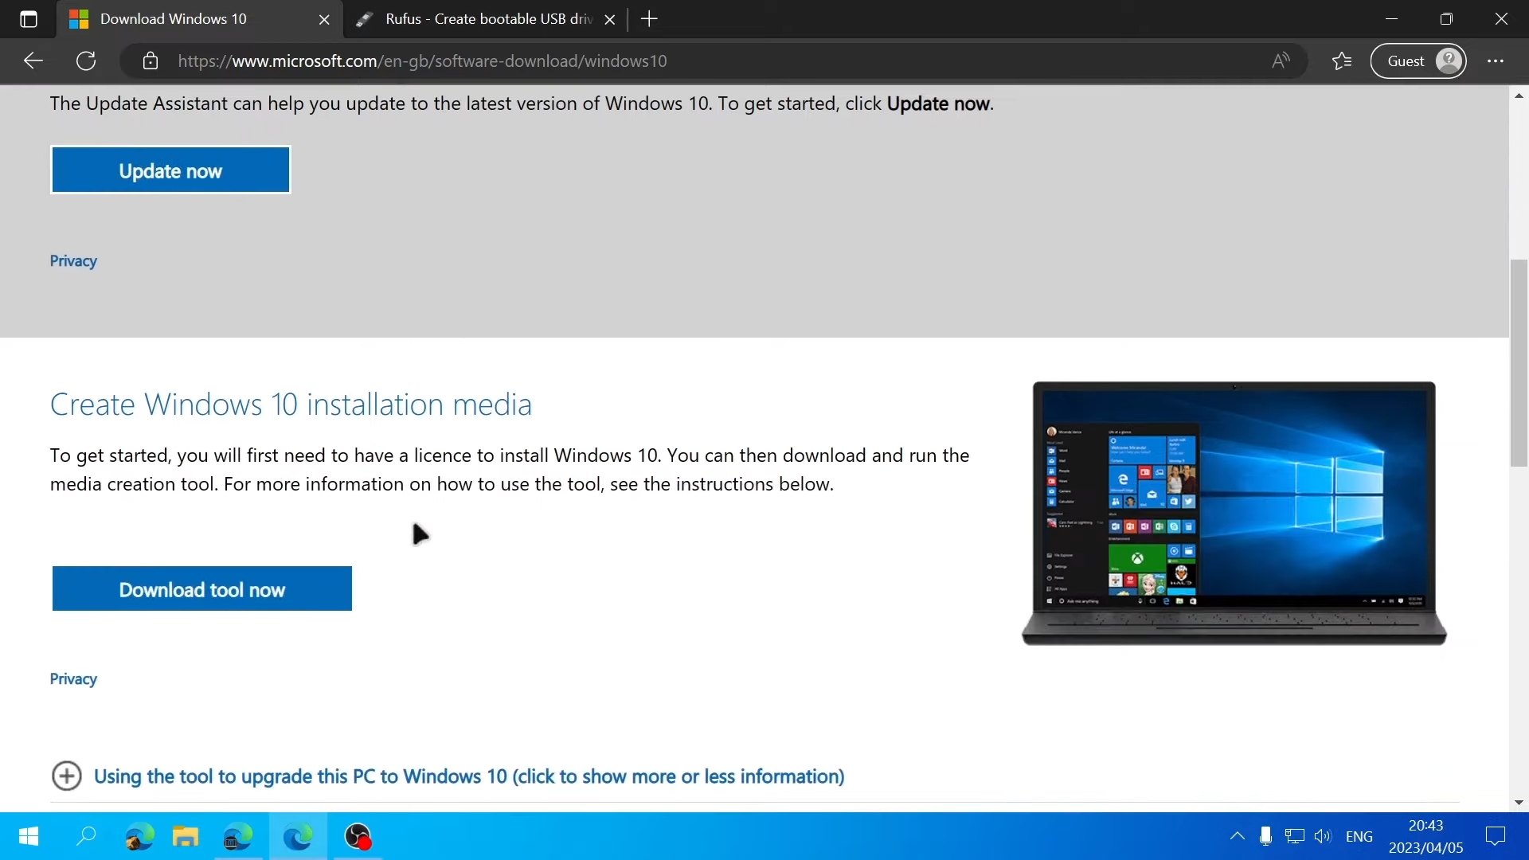
Task: Open the first Privacy link
Action: [x=72, y=260]
